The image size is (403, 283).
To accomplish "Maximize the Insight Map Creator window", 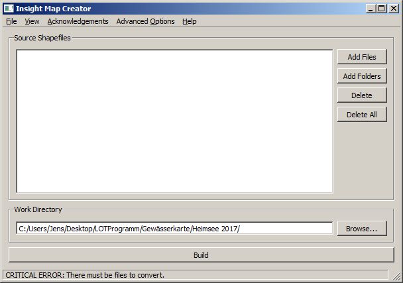I will pyautogui.click(x=380, y=9).
